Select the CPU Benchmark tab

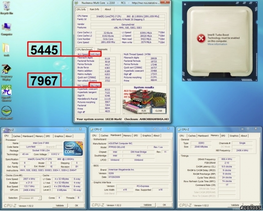(x=85, y=49)
